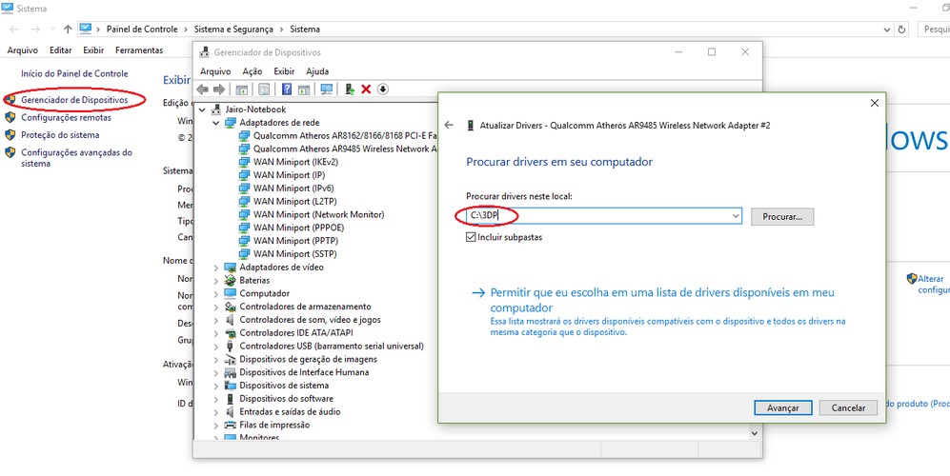Select Qualcomm Atheros AR8162/8166/8168 PCI-E adapter
The height and width of the screenshot is (476, 950).
click(345, 135)
